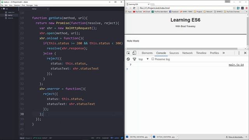Bookmark this page with the star icon

click(x=234, y=8)
